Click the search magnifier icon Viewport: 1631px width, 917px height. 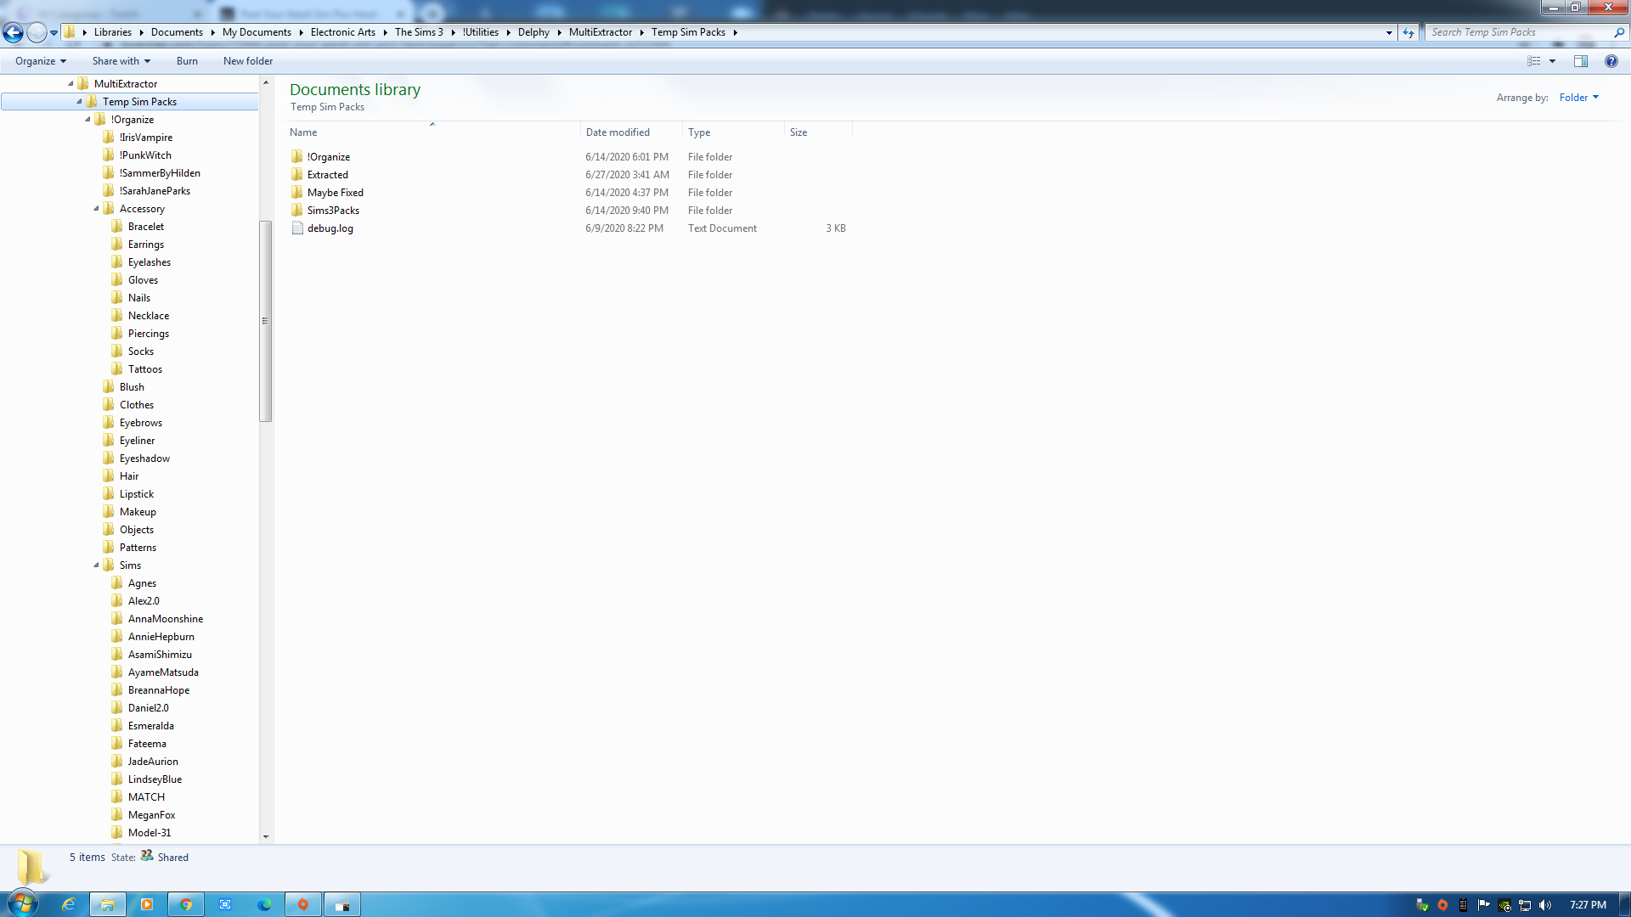pos(1619,32)
